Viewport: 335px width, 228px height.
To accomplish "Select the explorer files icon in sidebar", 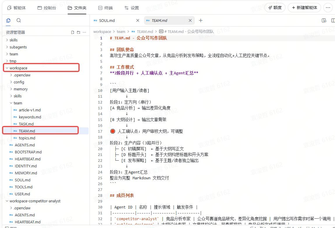I will coord(8,20).
